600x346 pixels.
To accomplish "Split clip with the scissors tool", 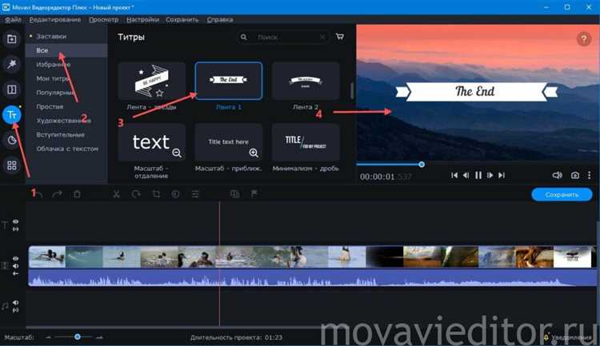I will (x=116, y=194).
